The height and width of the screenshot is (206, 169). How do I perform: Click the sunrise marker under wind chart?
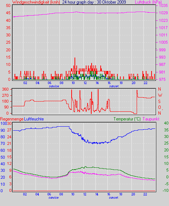pos(54,86)
